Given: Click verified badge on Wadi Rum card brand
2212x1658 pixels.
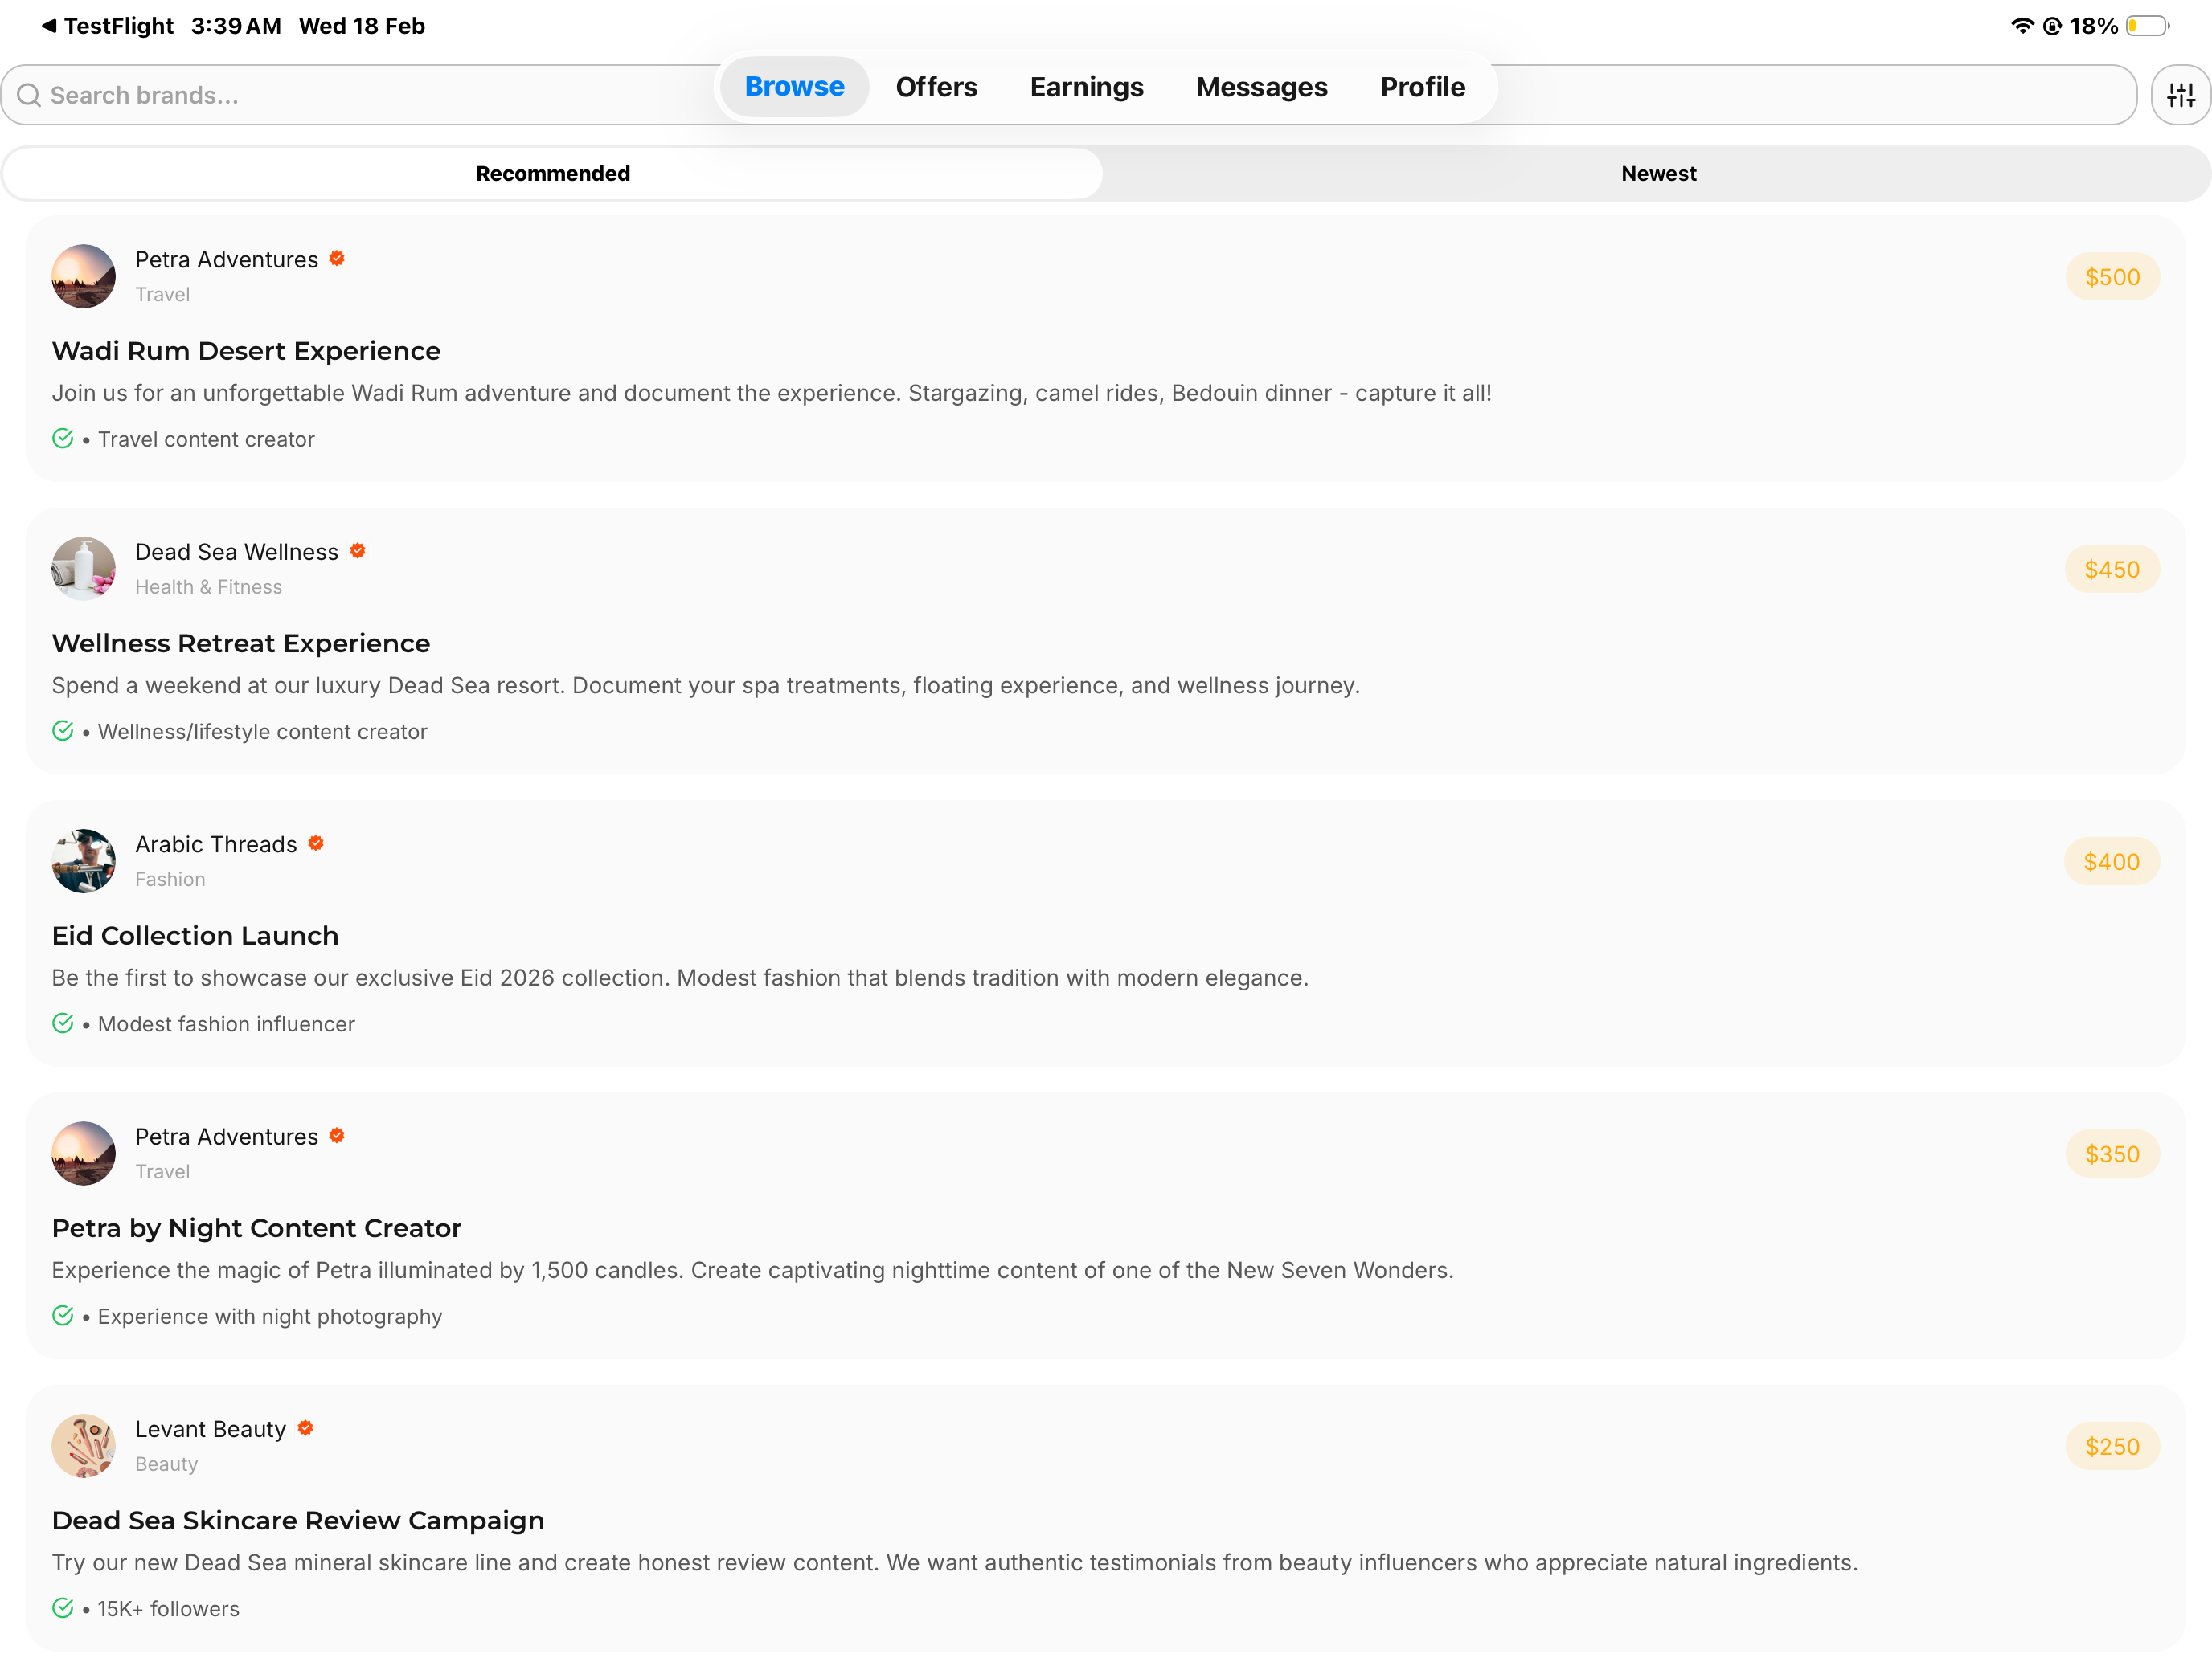Looking at the screenshot, I should click(x=337, y=258).
